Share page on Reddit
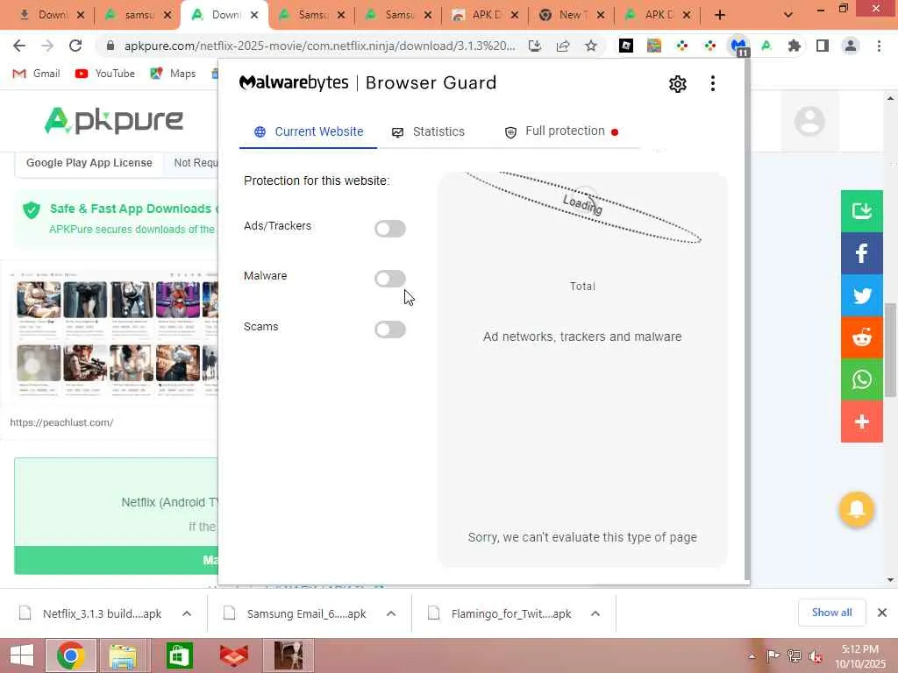 [861, 337]
